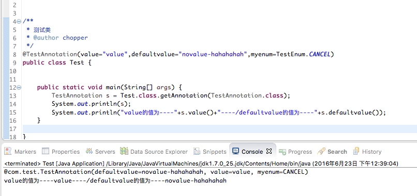Image resolution: width=417 pixels, height=196 pixels.
Task: Click the @TestAnnotation annotation name on line 8
Action: pos(50,54)
